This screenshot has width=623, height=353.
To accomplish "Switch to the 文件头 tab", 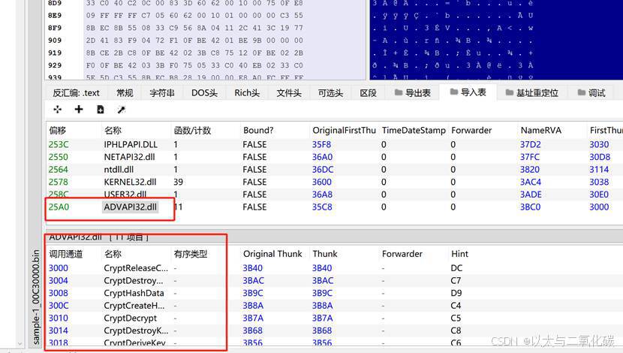I will 289,92.
